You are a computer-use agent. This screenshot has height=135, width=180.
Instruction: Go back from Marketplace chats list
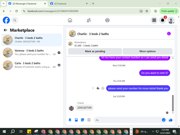5,30
